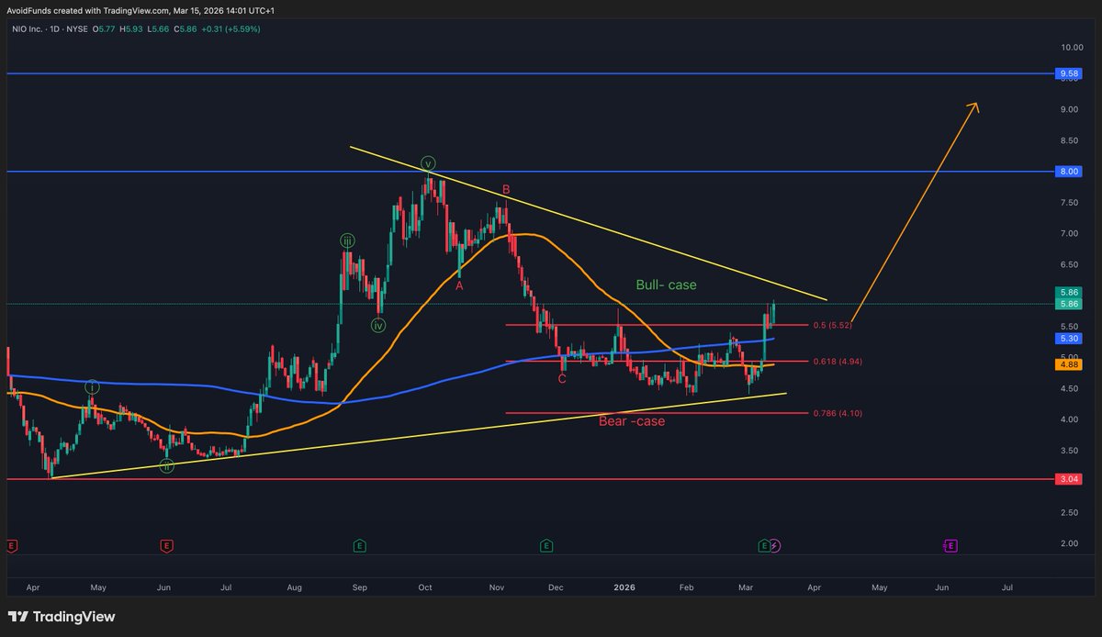Click the green Bull- case text
This screenshot has width=1102, height=637.
(667, 285)
